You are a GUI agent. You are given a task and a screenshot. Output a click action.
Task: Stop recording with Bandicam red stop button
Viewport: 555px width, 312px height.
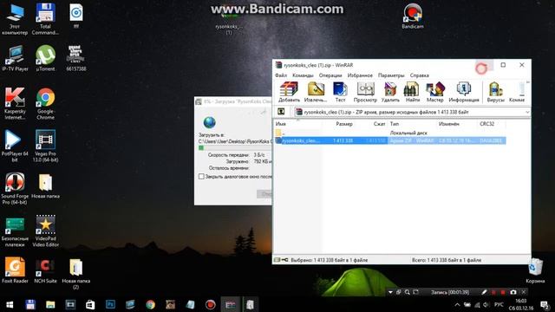point(503,292)
